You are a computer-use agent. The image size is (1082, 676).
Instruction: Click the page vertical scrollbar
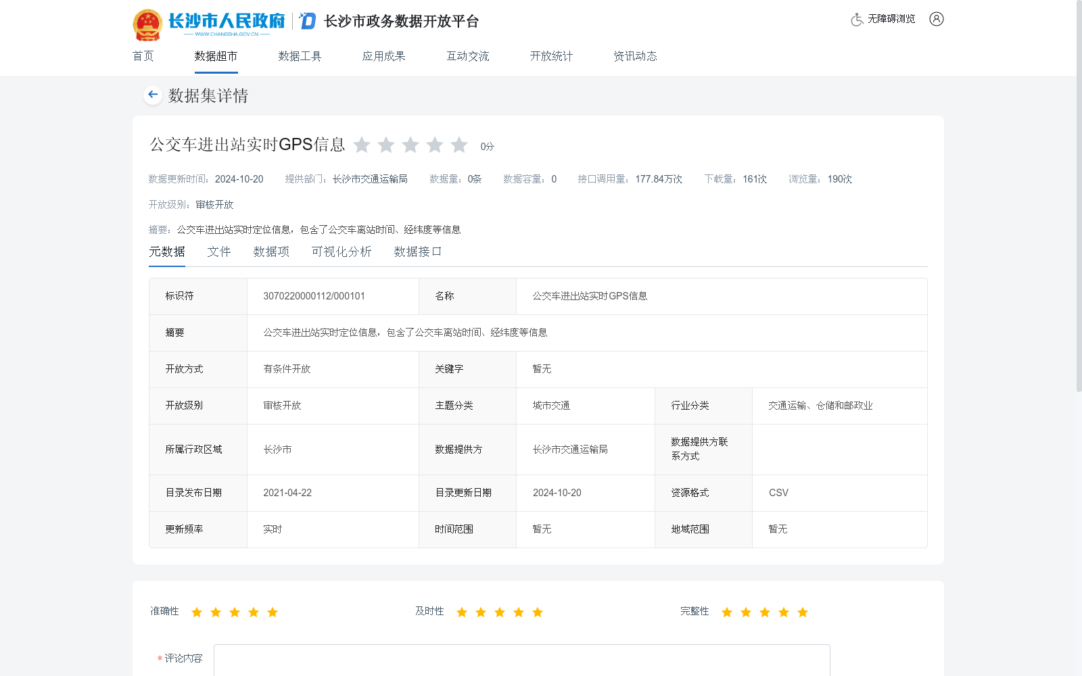(x=1079, y=196)
